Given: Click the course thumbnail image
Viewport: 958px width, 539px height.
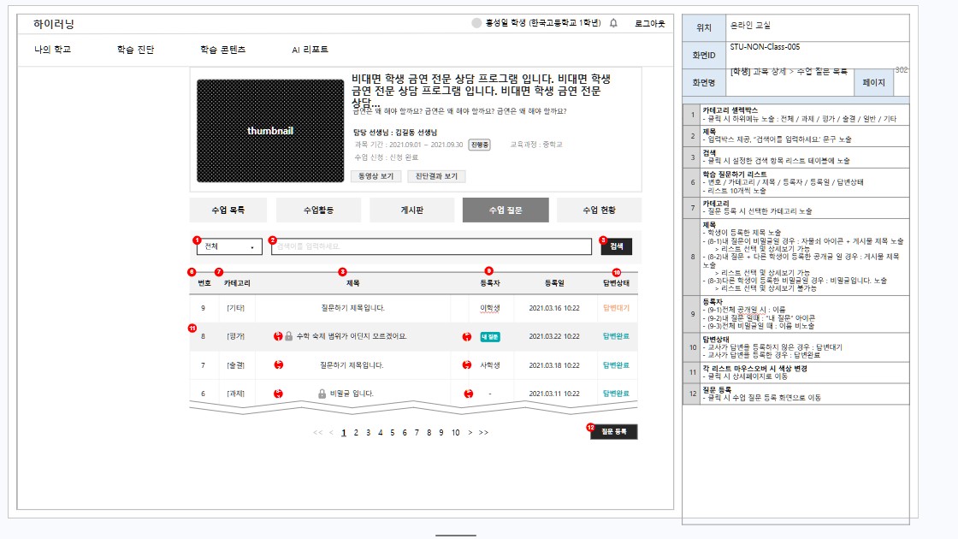Looking at the screenshot, I should point(270,131).
